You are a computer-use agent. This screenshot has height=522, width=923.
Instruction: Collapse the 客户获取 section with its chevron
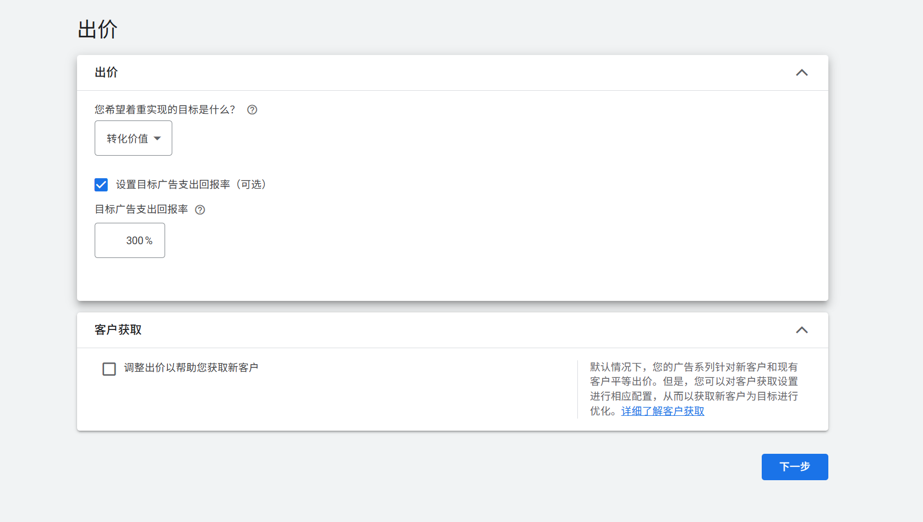801,330
